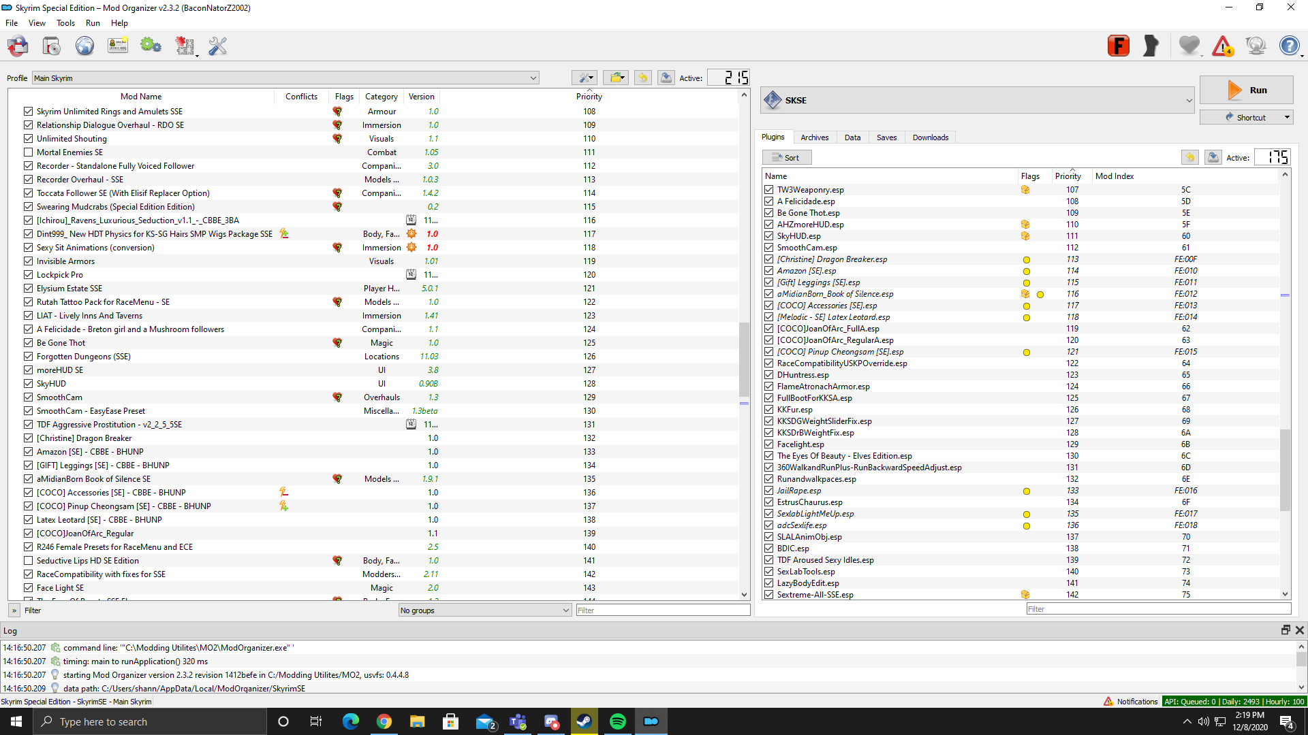Close the Log panel

pyautogui.click(x=1300, y=630)
